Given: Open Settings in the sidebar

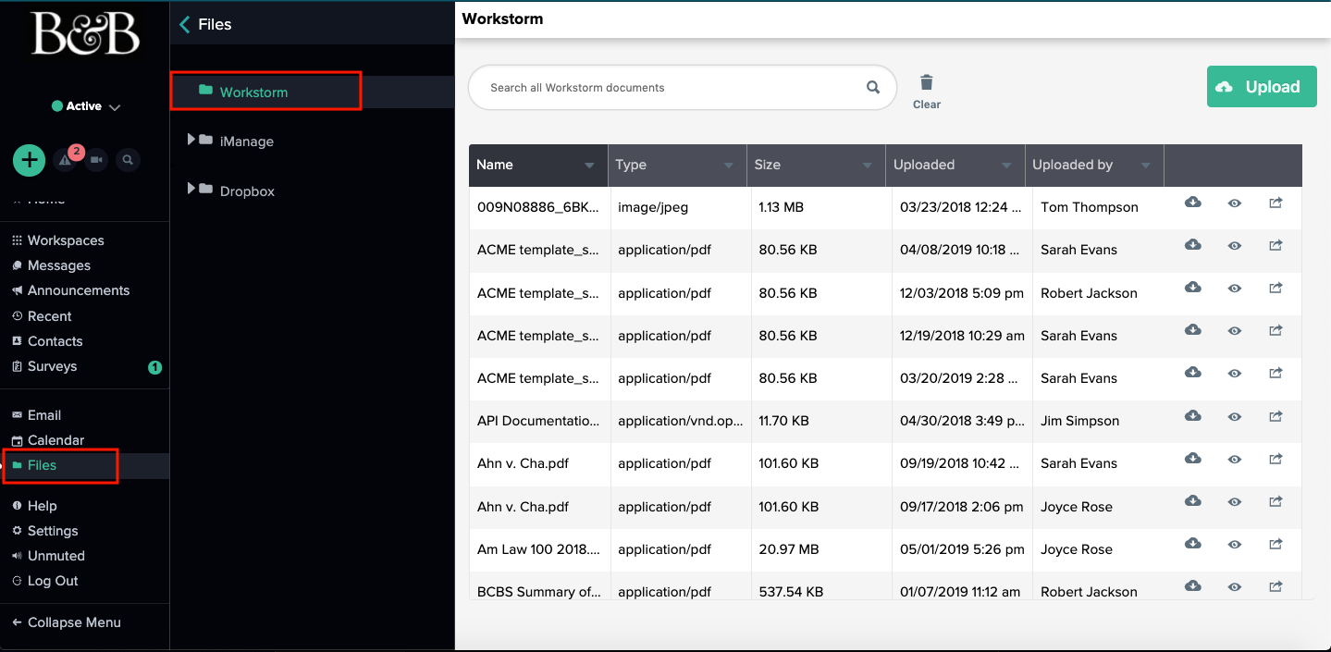Looking at the screenshot, I should point(44,531).
